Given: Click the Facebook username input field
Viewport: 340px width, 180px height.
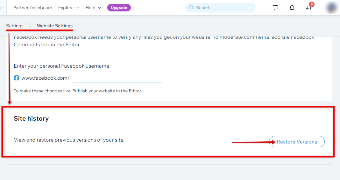Looking at the screenshot, I should [117, 78].
